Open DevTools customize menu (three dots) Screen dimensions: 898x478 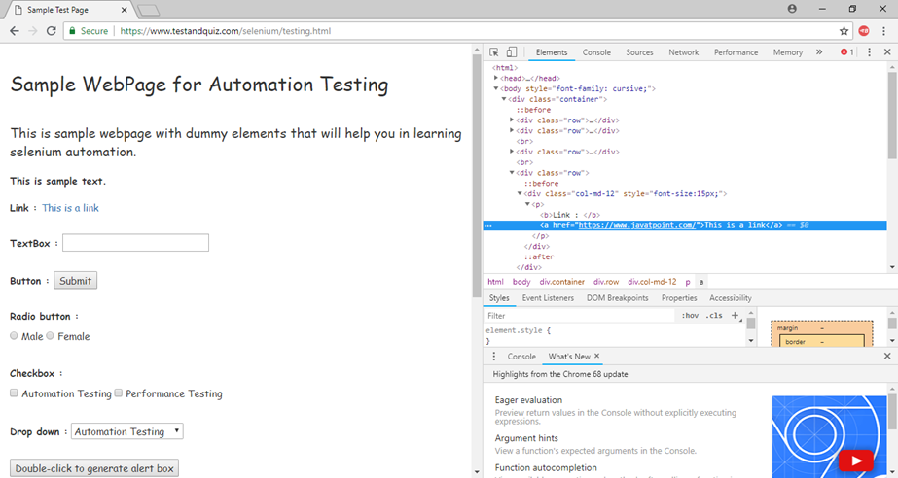tap(869, 52)
